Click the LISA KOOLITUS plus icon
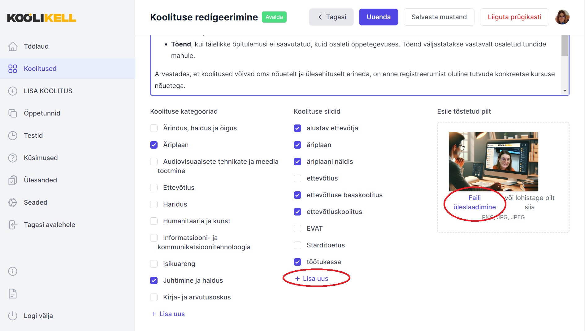This screenshot has width=585, height=331. pos(13,91)
